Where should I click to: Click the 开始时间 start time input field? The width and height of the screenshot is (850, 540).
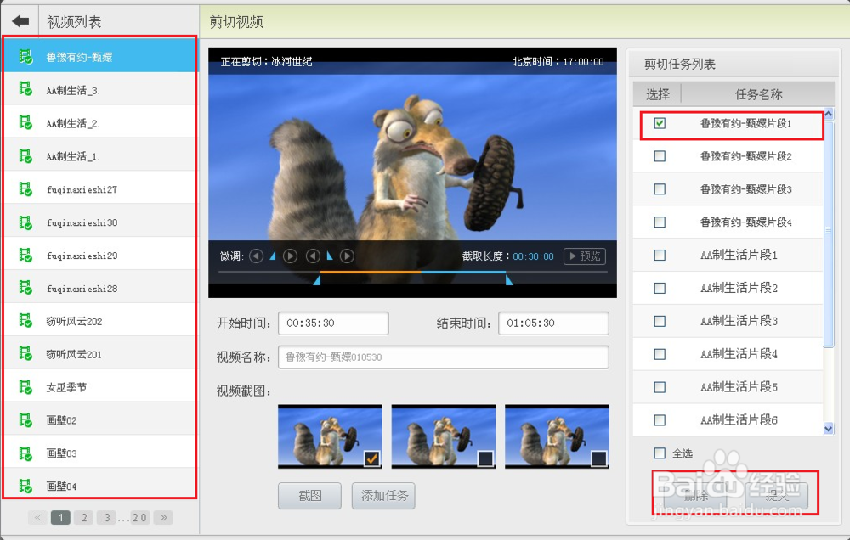334,323
